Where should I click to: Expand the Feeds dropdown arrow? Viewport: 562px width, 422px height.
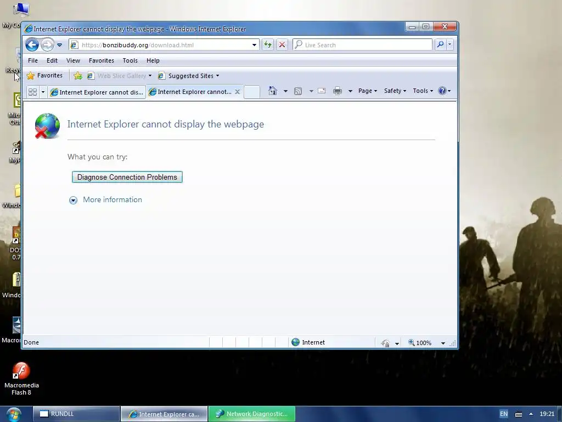click(311, 91)
